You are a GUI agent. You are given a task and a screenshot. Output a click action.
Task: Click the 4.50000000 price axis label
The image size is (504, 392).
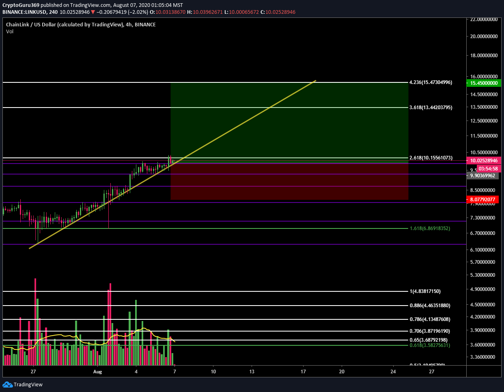click(x=482, y=305)
